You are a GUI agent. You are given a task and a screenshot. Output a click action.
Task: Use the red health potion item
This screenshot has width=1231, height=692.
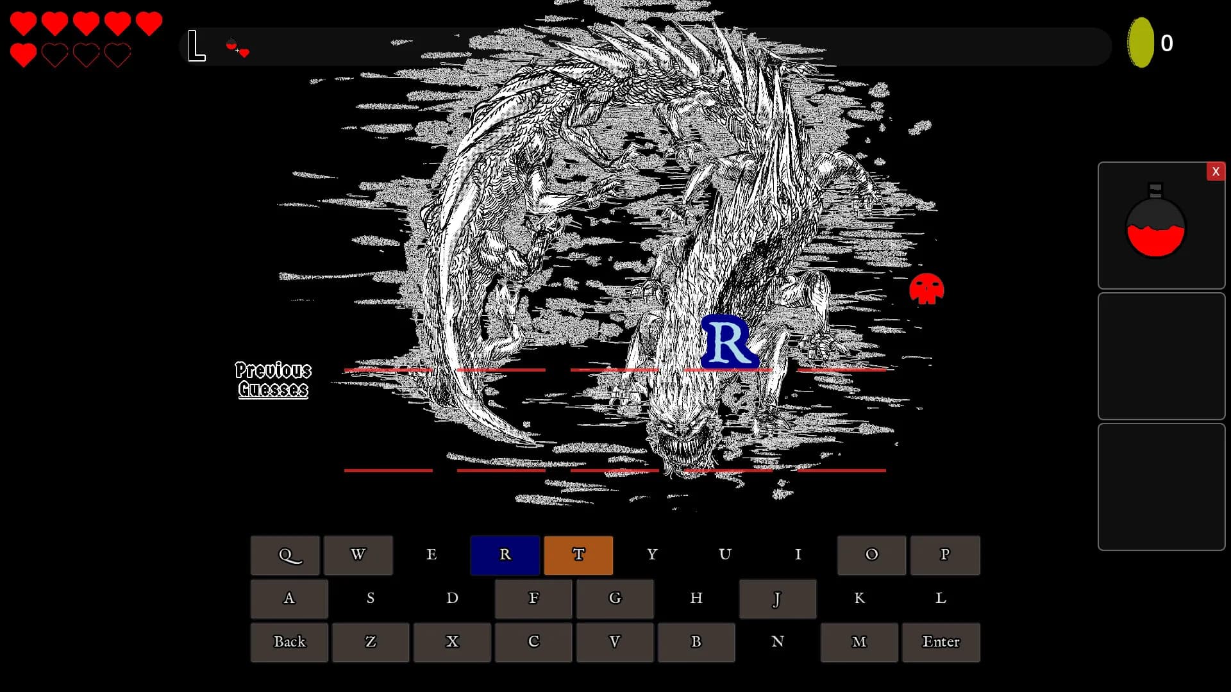pyautogui.click(x=1156, y=221)
